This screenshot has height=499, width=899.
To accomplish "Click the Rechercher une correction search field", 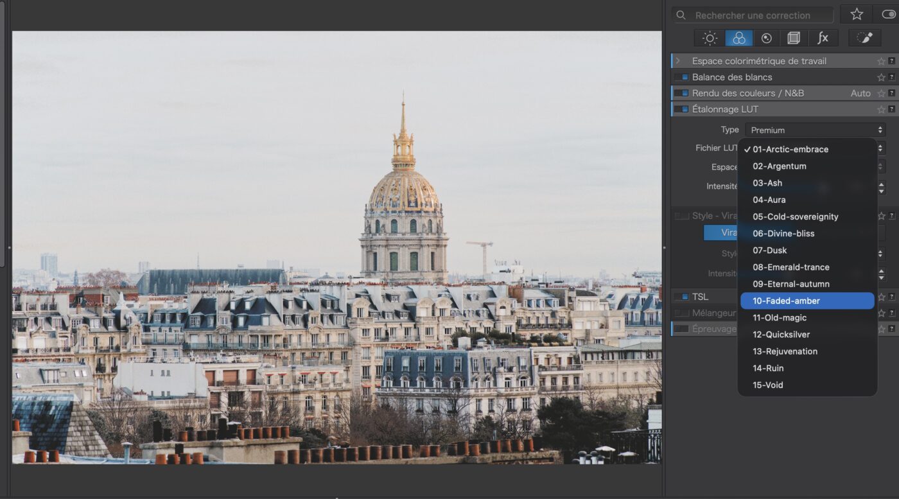I will click(x=753, y=15).
